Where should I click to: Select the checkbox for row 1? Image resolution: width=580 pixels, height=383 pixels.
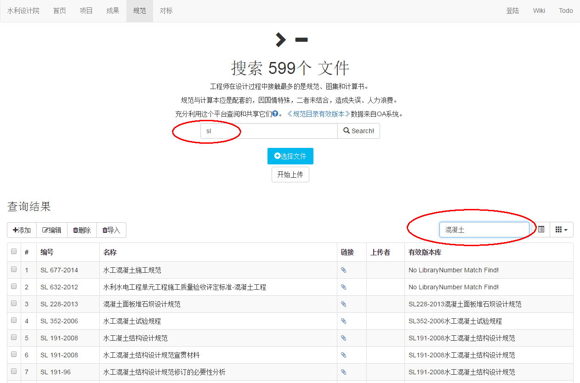pyautogui.click(x=14, y=270)
